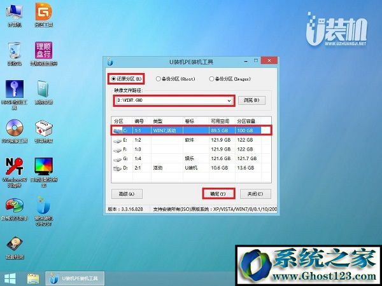The width and height of the screenshot is (382, 286).
Task: Click the 软件 volume label cell
Action: click(189, 140)
